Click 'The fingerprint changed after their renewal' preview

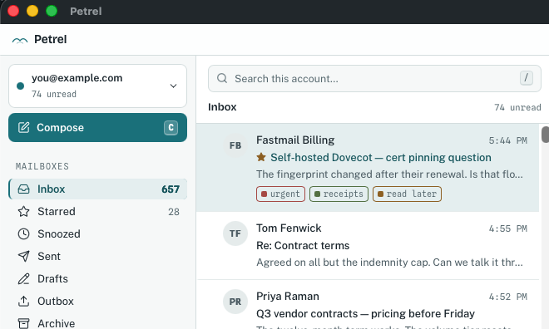pos(389,174)
